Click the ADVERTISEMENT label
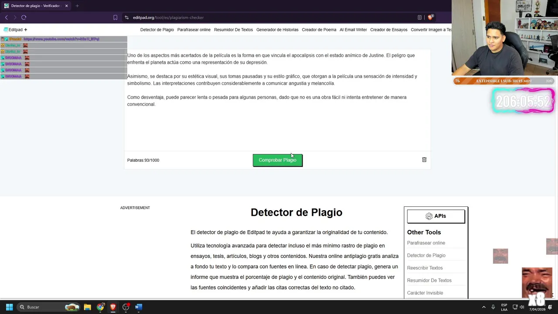Image resolution: width=558 pixels, height=314 pixels. (135, 208)
